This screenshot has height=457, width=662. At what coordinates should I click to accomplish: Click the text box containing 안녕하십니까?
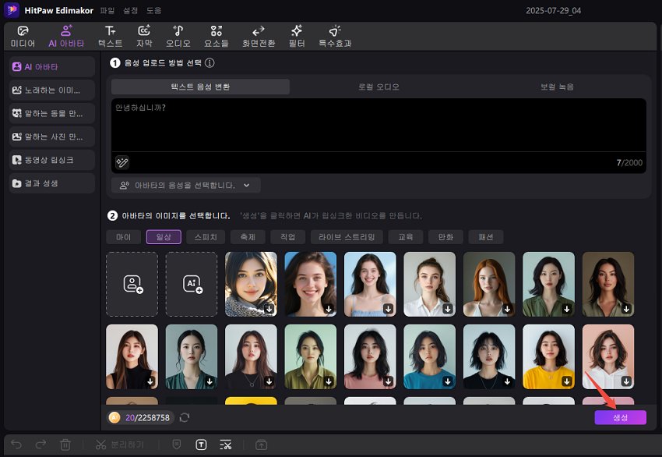(379, 125)
